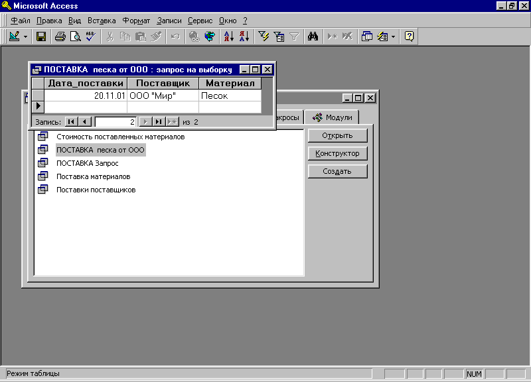531x382 pixels.
Task: Click the Format Painter brush icon
Action: pyautogui.click(x=156, y=36)
